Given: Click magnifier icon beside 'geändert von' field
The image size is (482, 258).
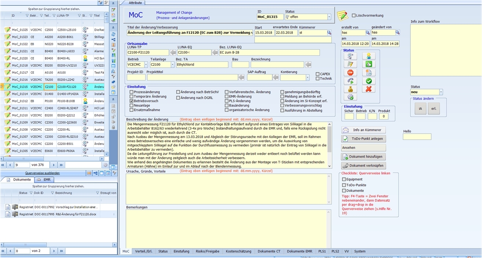Looking at the screenshot, I should pos(397,33).
